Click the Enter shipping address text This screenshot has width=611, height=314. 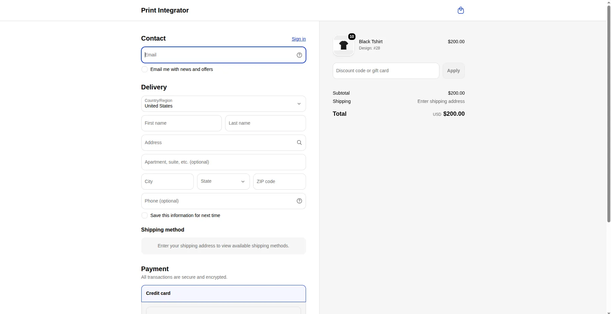tap(441, 101)
